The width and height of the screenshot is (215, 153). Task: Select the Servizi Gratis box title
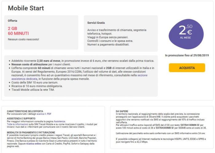pyautogui.click(x=96, y=23)
